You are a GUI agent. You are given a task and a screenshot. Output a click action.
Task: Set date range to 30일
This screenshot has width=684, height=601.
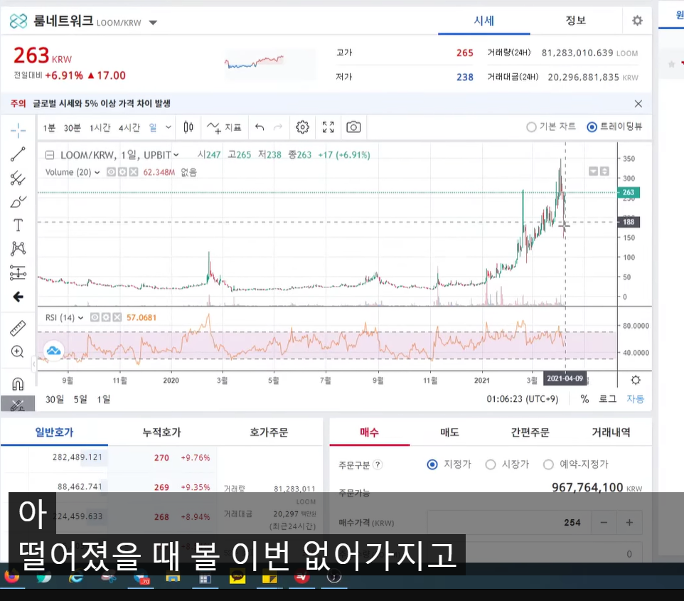(55, 399)
